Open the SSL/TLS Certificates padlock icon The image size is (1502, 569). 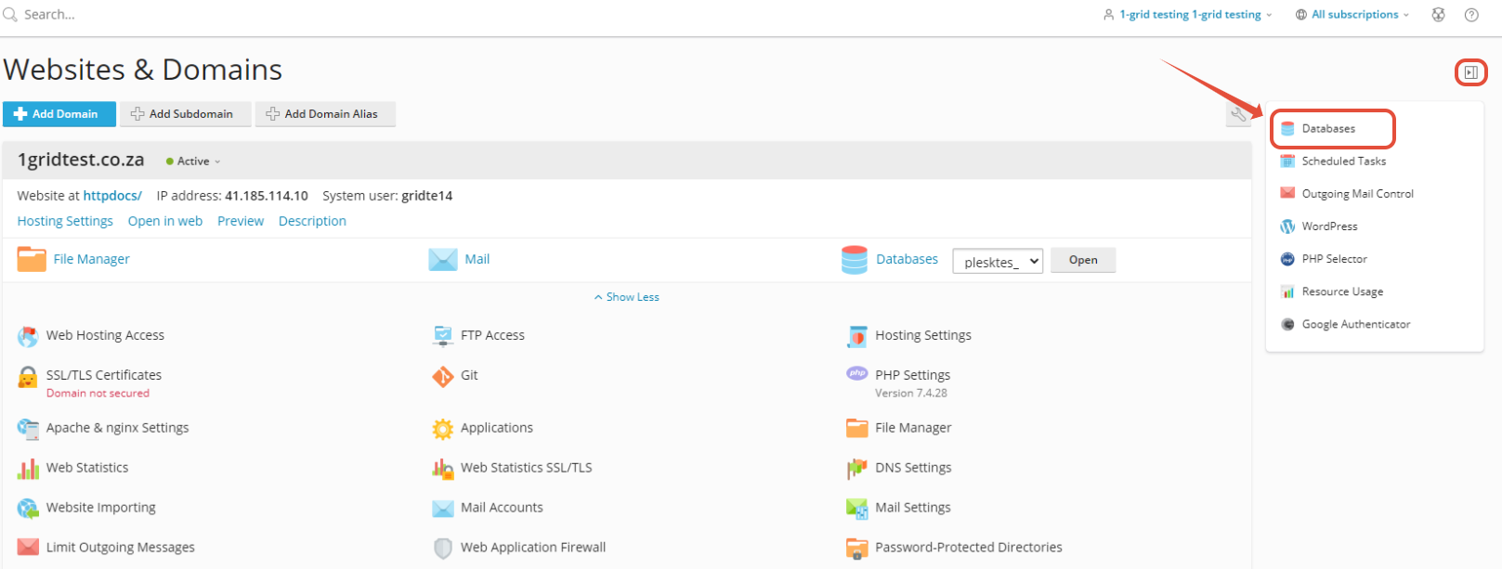[x=28, y=377]
